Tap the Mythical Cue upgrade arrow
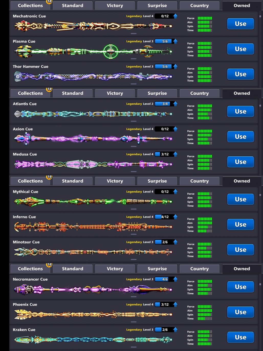Image resolution: width=263 pixels, height=351 pixels. [x=175, y=192]
